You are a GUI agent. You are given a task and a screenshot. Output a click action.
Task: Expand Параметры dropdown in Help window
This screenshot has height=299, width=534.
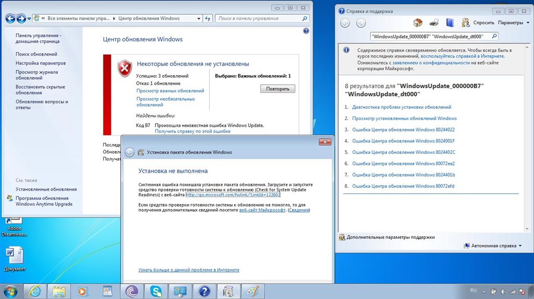pyautogui.click(x=514, y=23)
